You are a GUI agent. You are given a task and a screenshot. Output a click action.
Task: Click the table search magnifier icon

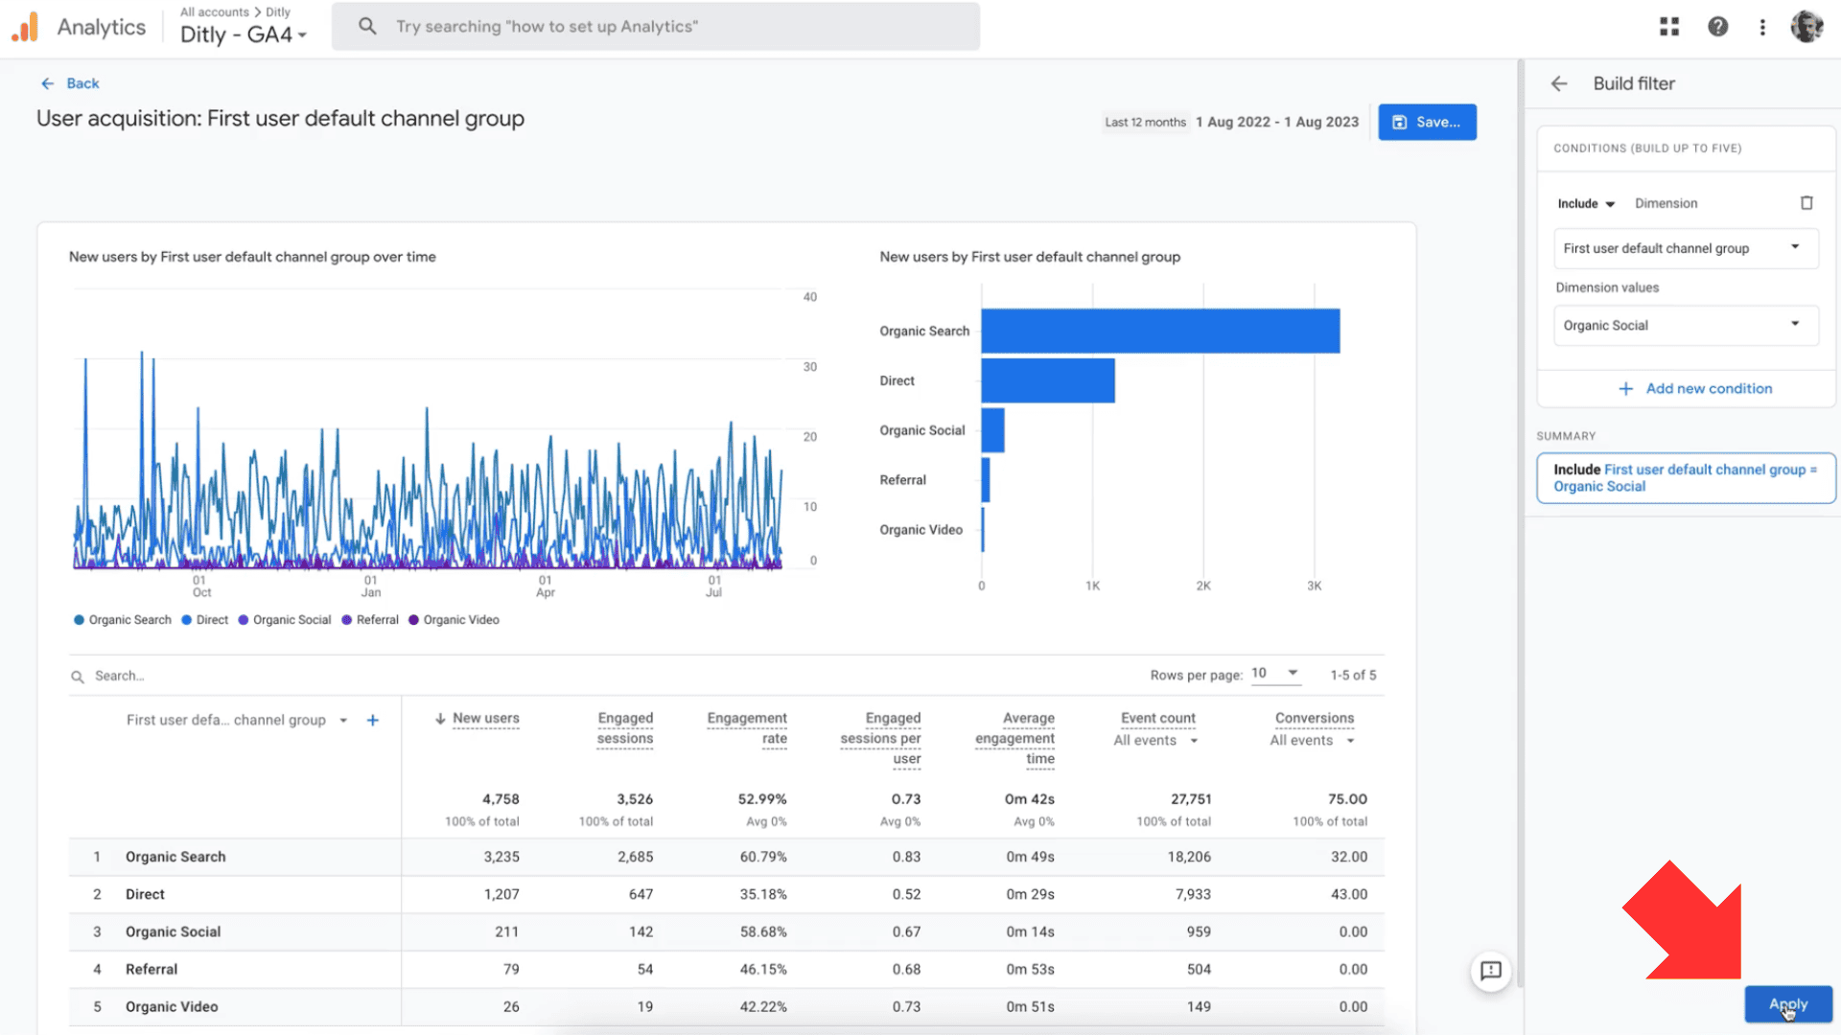78,677
